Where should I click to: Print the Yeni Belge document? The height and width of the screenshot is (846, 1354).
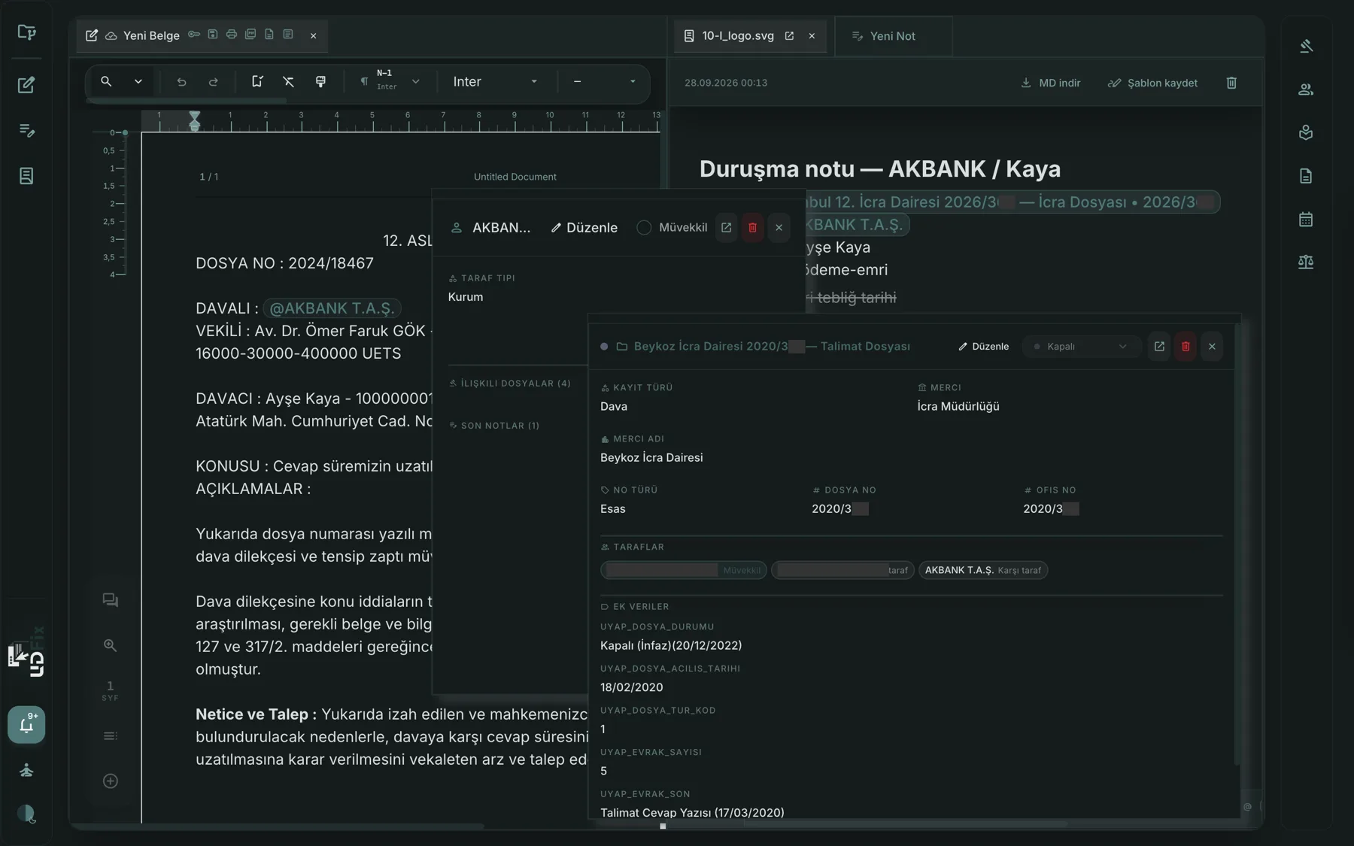click(x=232, y=35)
